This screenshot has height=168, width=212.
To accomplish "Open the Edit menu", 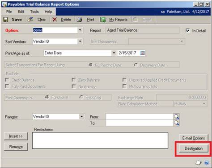I will pos(21,12).
